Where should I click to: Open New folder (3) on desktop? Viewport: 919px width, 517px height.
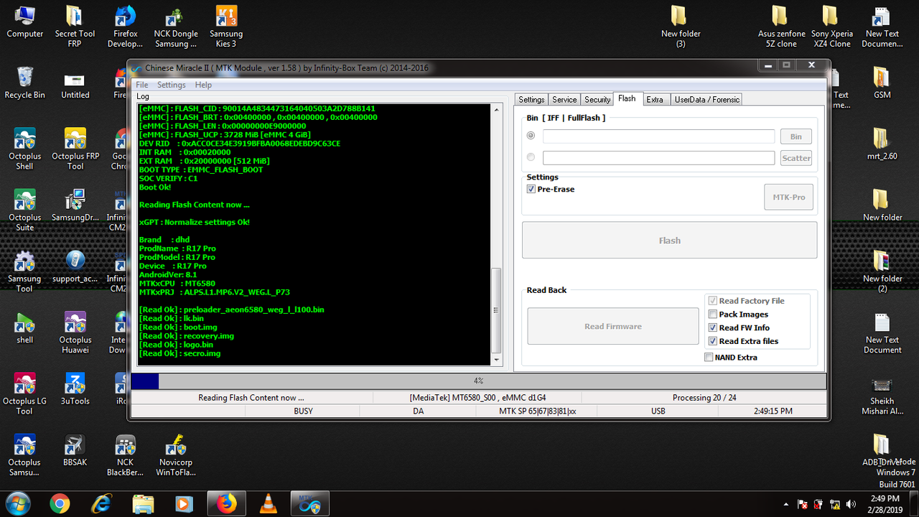(x=681, y=27)
